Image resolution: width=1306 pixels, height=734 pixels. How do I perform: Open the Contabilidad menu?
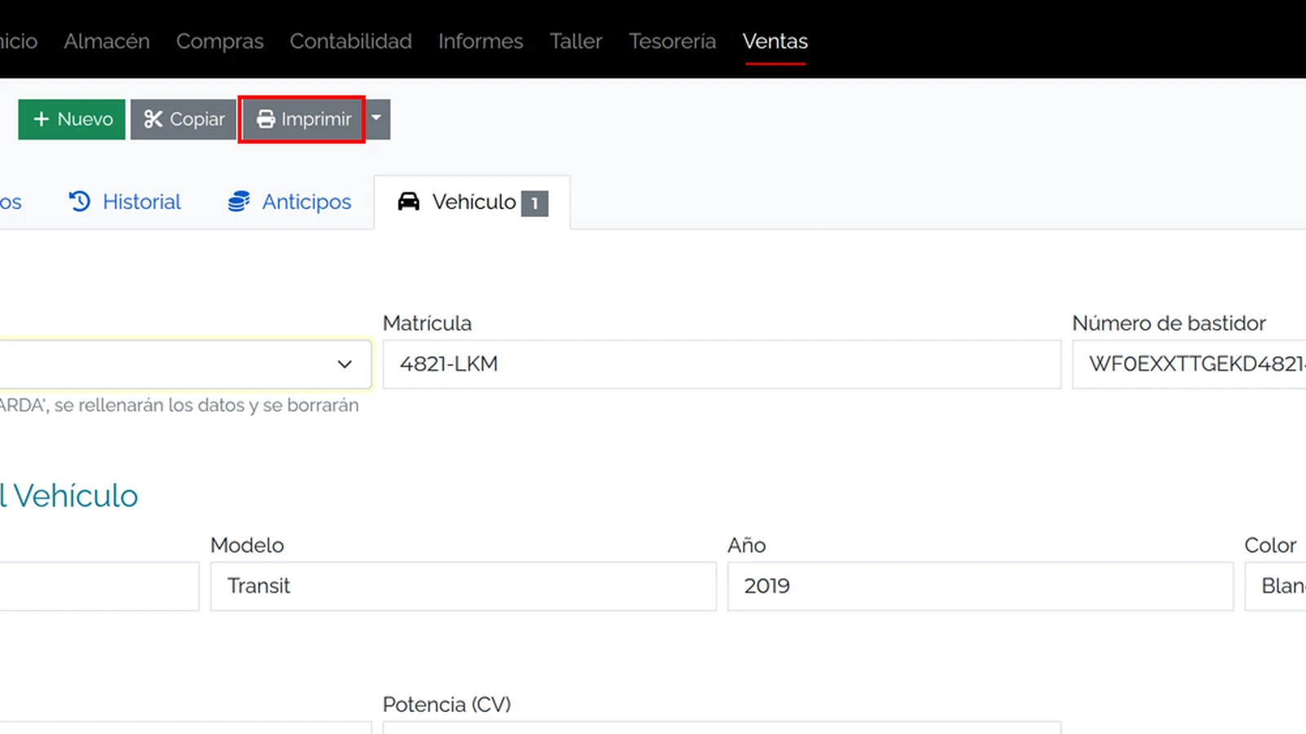351,41
